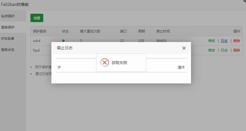Toggle the sshd green status play icon
246x131 pixels.
tap(64, 41)
